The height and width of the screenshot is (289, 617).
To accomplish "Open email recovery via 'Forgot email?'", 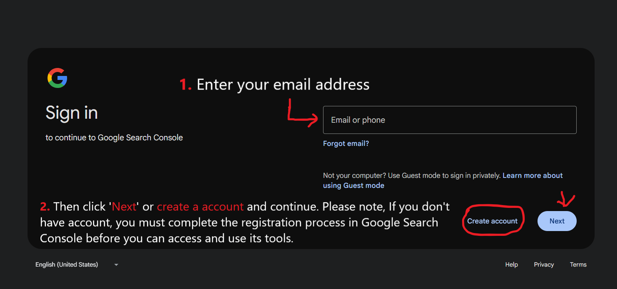I will point(345,143).
